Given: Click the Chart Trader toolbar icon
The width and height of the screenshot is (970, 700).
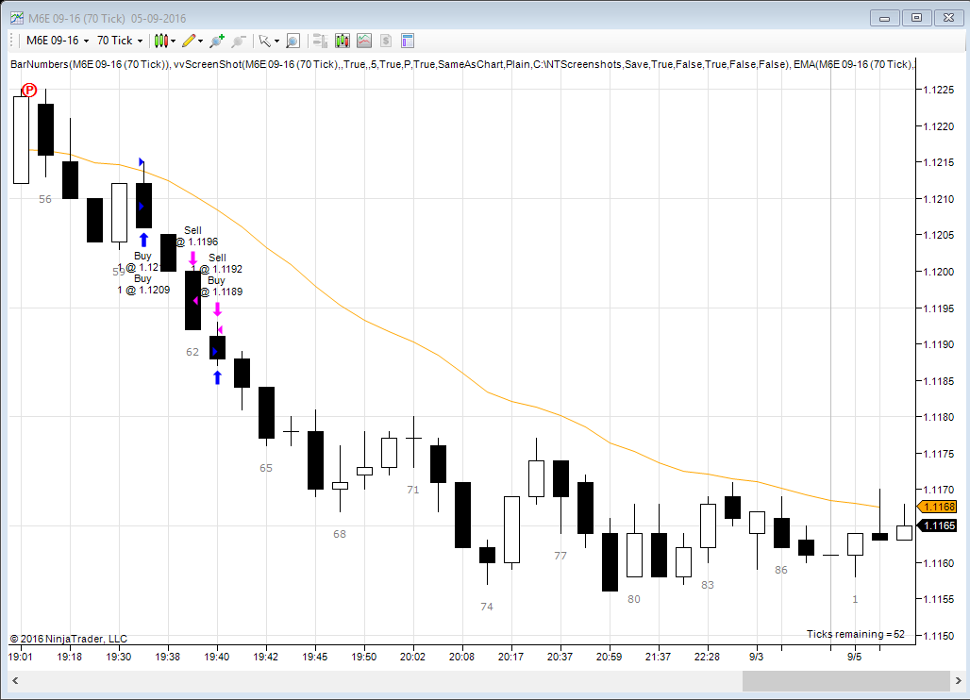Looking at the screenshot, I should point(321,41).
